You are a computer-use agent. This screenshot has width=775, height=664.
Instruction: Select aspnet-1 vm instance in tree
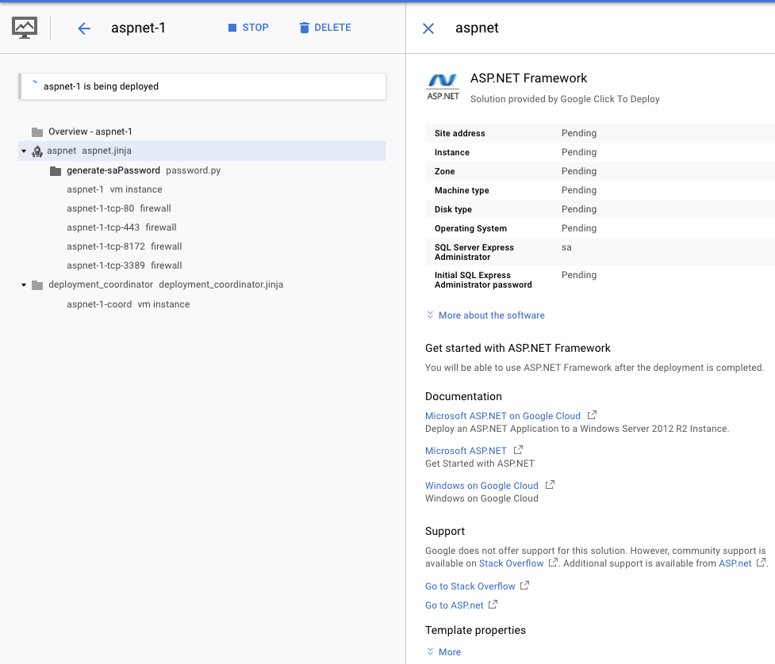point(114,190)
